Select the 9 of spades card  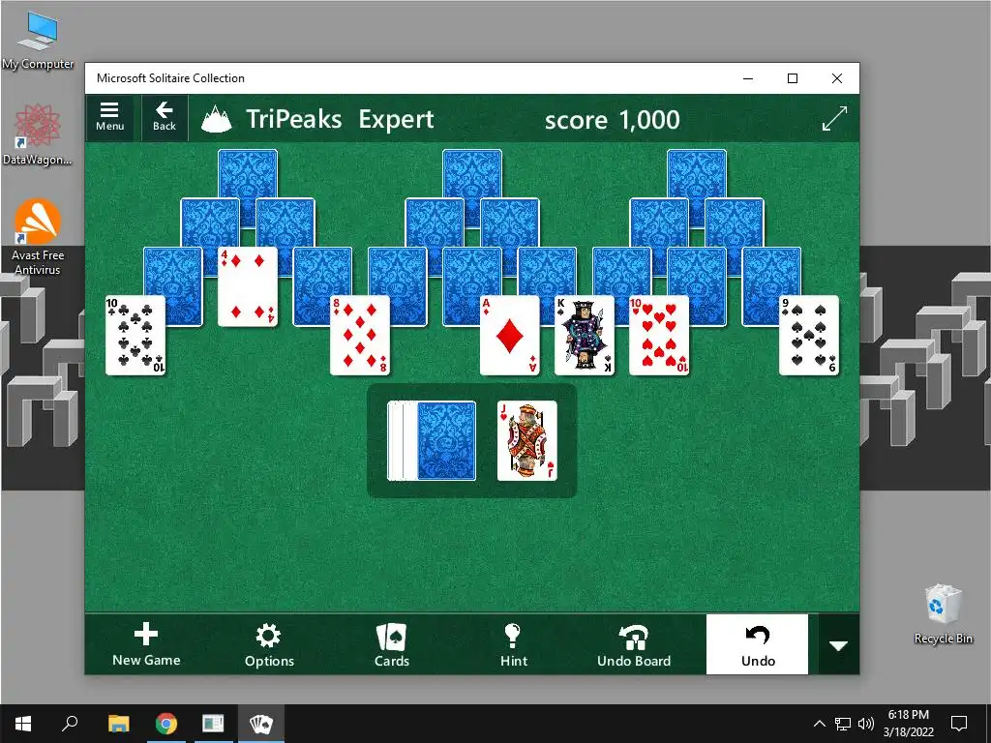click(809, 336)
